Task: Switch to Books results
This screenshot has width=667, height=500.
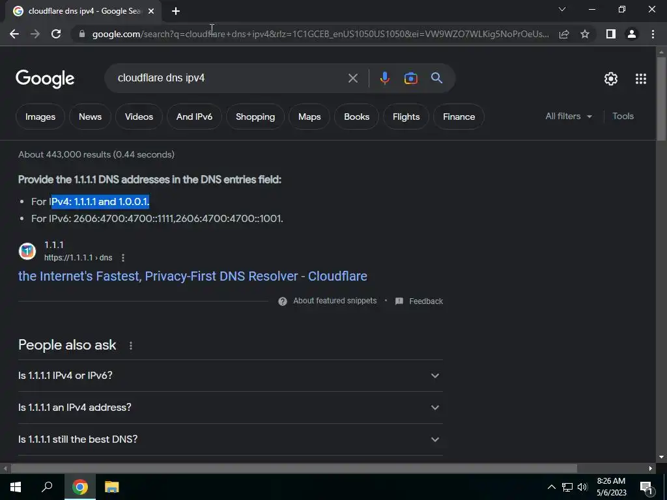Action: [x=356, y=117]
